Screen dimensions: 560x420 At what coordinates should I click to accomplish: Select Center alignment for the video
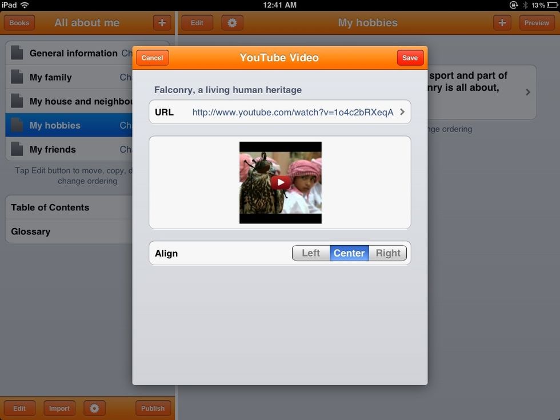click(x=349, y=253)
